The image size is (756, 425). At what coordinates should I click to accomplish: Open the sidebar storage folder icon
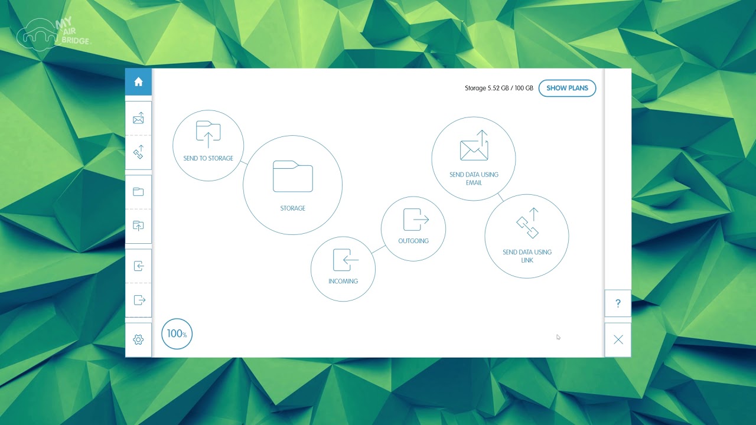pos(138,192)
